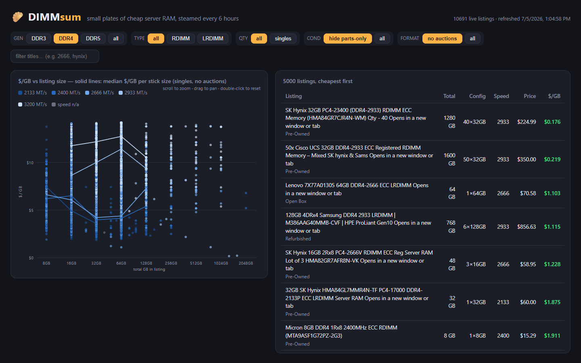Select the DDR4 generation filter
Viewport: 581px width, 363px height.
click(66, 38)
